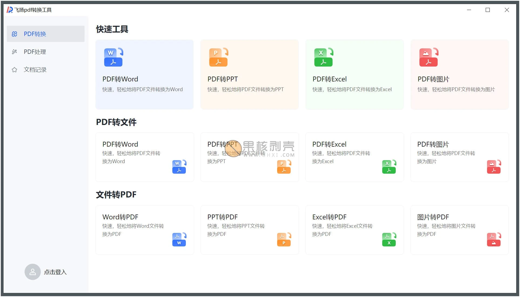The image size is (520, 297).
Task: Click the blue icon on the Word转PDF card
Action: [179, 239]
